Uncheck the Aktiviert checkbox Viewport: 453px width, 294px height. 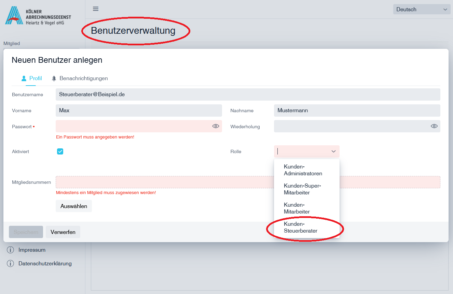60,151
